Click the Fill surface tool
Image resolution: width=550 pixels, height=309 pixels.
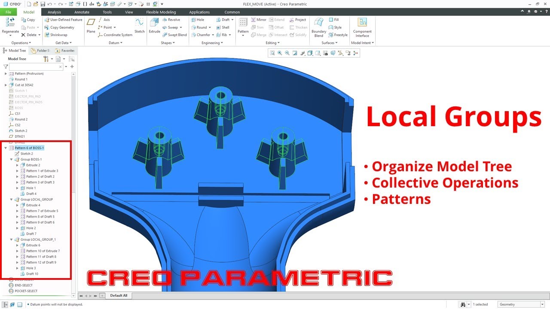pyautogui.click(x=333, y=20)
